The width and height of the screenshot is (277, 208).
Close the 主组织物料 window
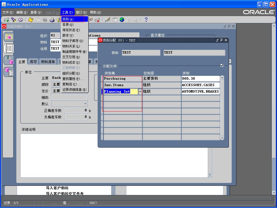(x=233, y=26)
